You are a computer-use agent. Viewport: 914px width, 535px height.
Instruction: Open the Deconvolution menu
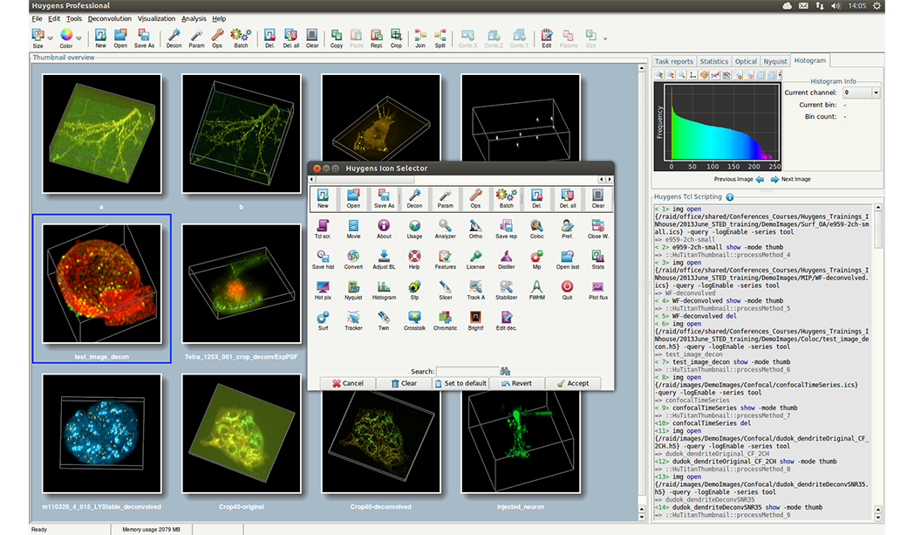[109, 18]
